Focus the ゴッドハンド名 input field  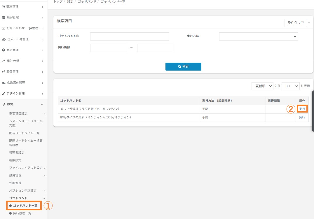click(130, 36)
